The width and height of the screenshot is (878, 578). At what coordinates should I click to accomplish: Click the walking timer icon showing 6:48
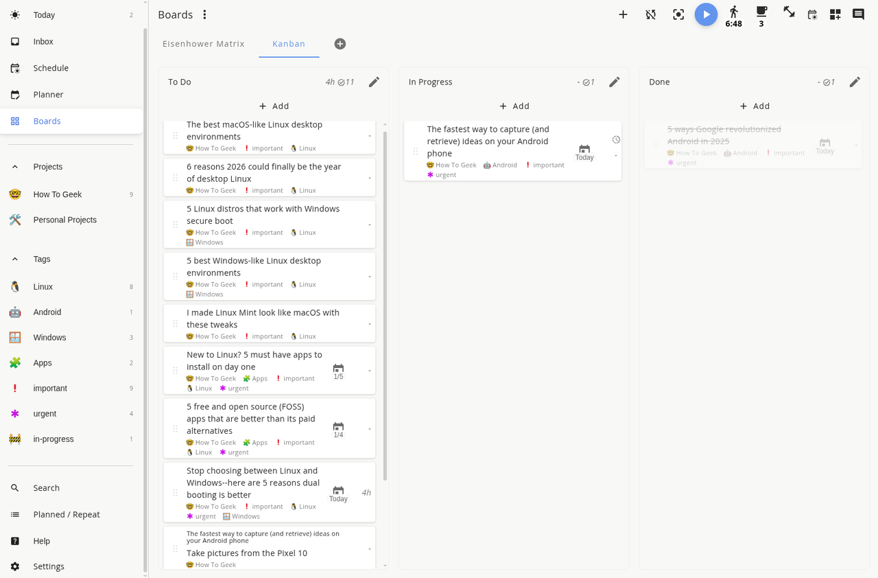[x=733, y=14]
